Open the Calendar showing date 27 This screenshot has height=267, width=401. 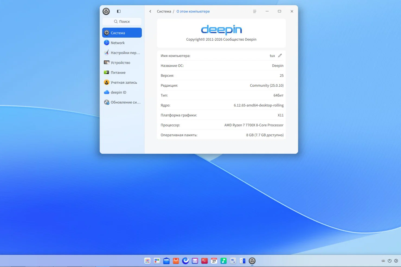pos(214,261)
